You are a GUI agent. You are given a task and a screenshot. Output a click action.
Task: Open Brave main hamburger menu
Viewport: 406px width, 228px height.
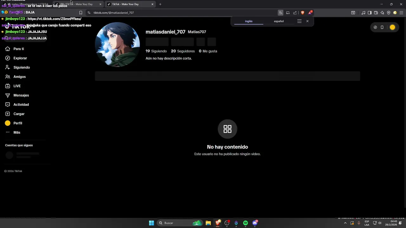[401, 13]
